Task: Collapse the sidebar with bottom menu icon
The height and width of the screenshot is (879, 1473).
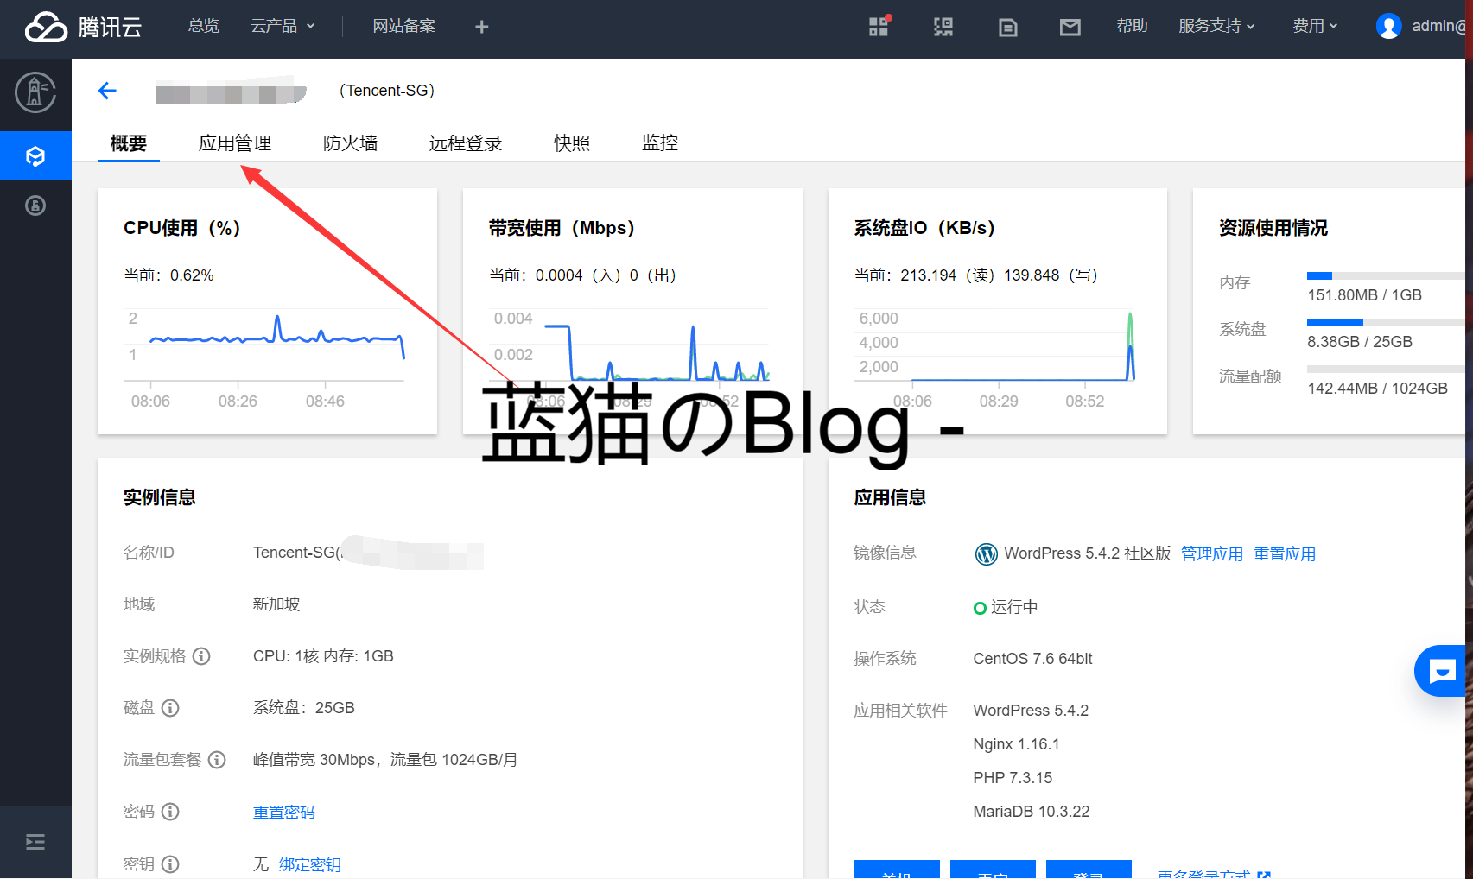Action: (35, 842)
